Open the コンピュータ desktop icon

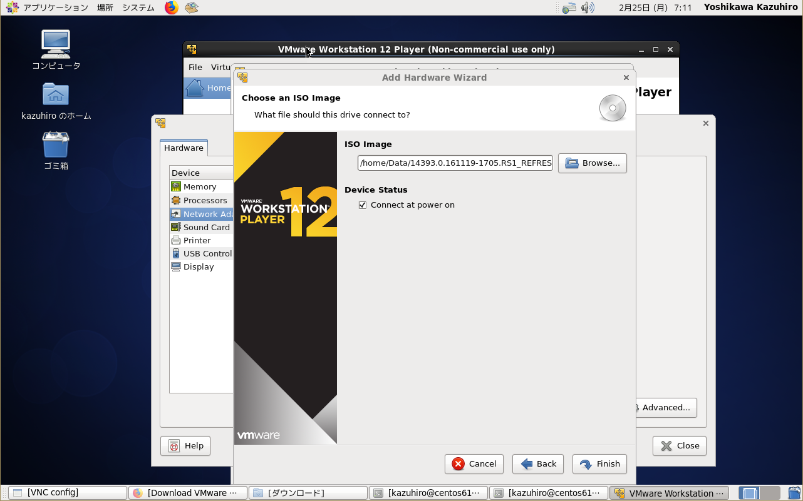pyautogui.click(x=56, y=44)
